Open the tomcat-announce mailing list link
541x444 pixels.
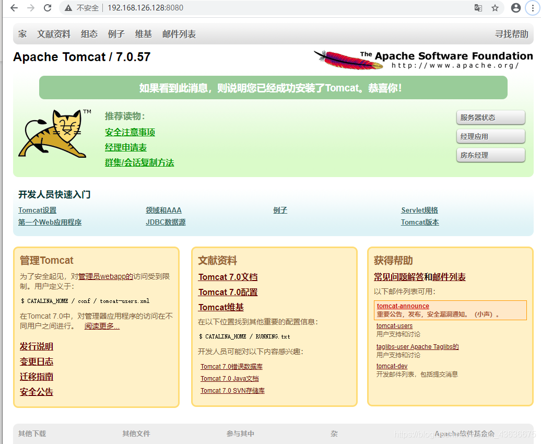click(403, 306)
